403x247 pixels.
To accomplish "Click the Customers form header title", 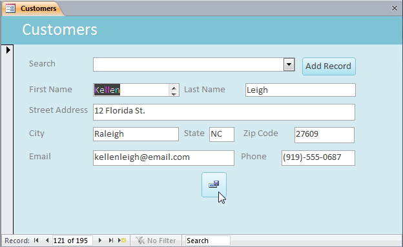I will pyautogui.click(x=59, y=30).
